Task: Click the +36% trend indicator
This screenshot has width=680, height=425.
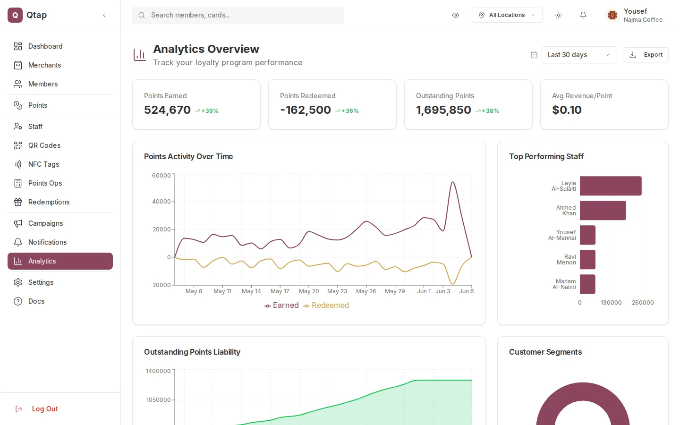Action: (347, 111)
